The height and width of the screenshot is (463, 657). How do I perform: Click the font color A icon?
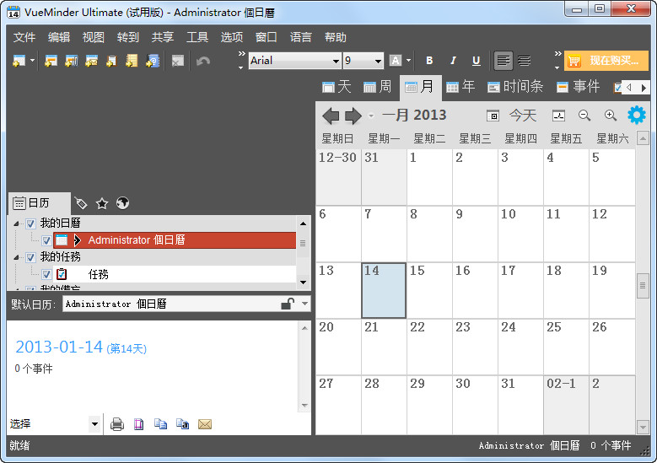395,61
